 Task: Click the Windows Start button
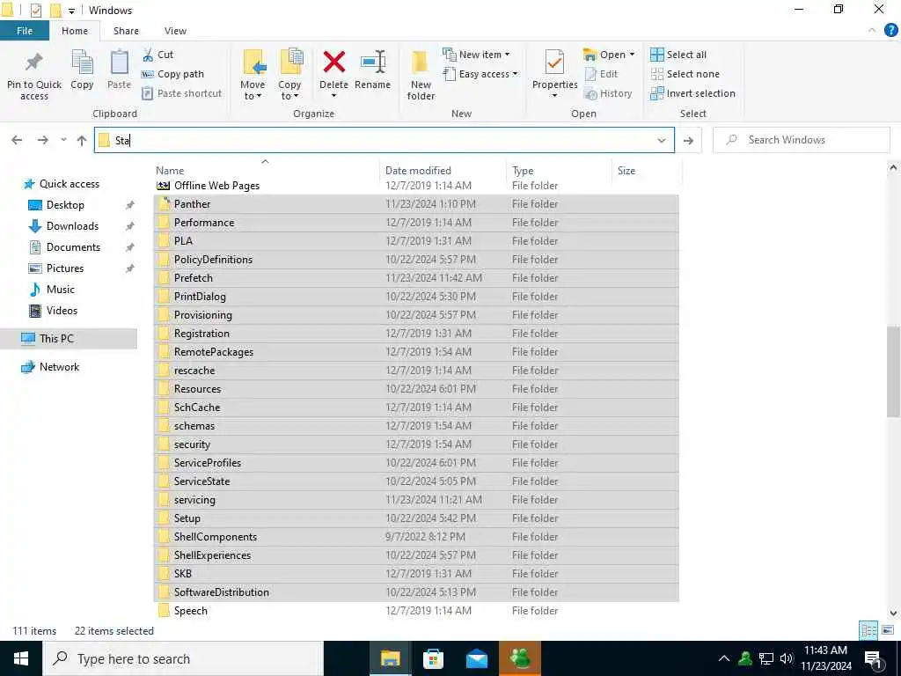click(x=21, y=658)
